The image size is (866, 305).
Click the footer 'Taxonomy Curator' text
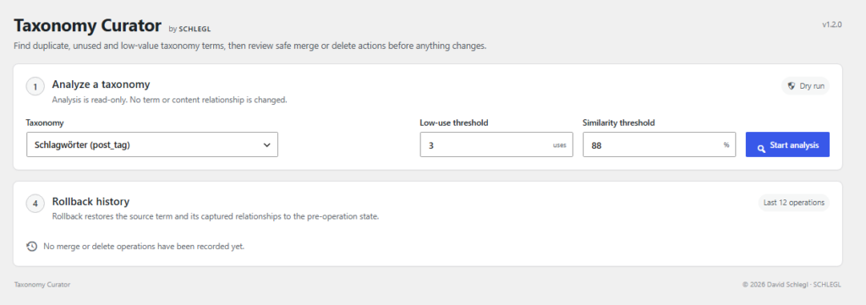coord(42,285)
